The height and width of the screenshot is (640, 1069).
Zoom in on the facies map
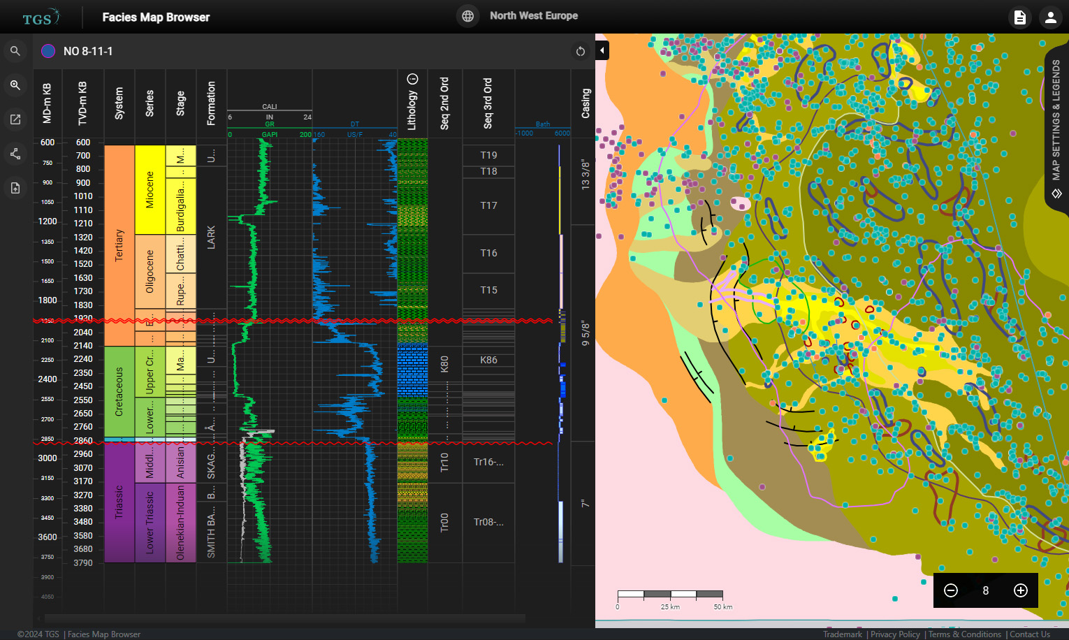[x=1020, y=590]
